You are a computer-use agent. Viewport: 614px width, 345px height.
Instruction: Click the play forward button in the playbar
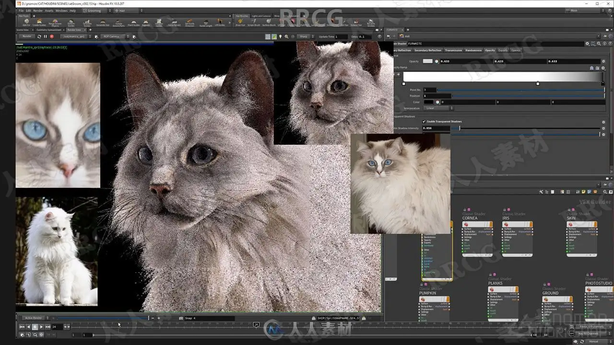click(x=41, y=327)
